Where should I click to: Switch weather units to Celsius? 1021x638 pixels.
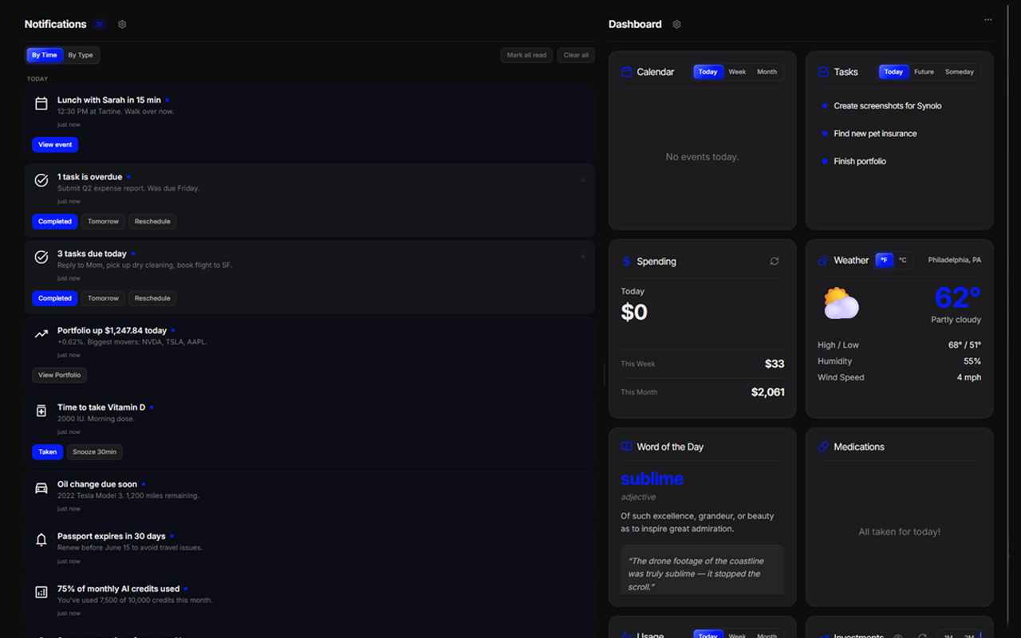(902, 260)
